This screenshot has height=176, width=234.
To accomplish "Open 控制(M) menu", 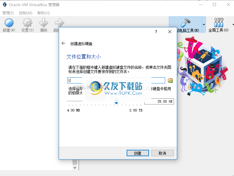I will click(x=25, y=13).
